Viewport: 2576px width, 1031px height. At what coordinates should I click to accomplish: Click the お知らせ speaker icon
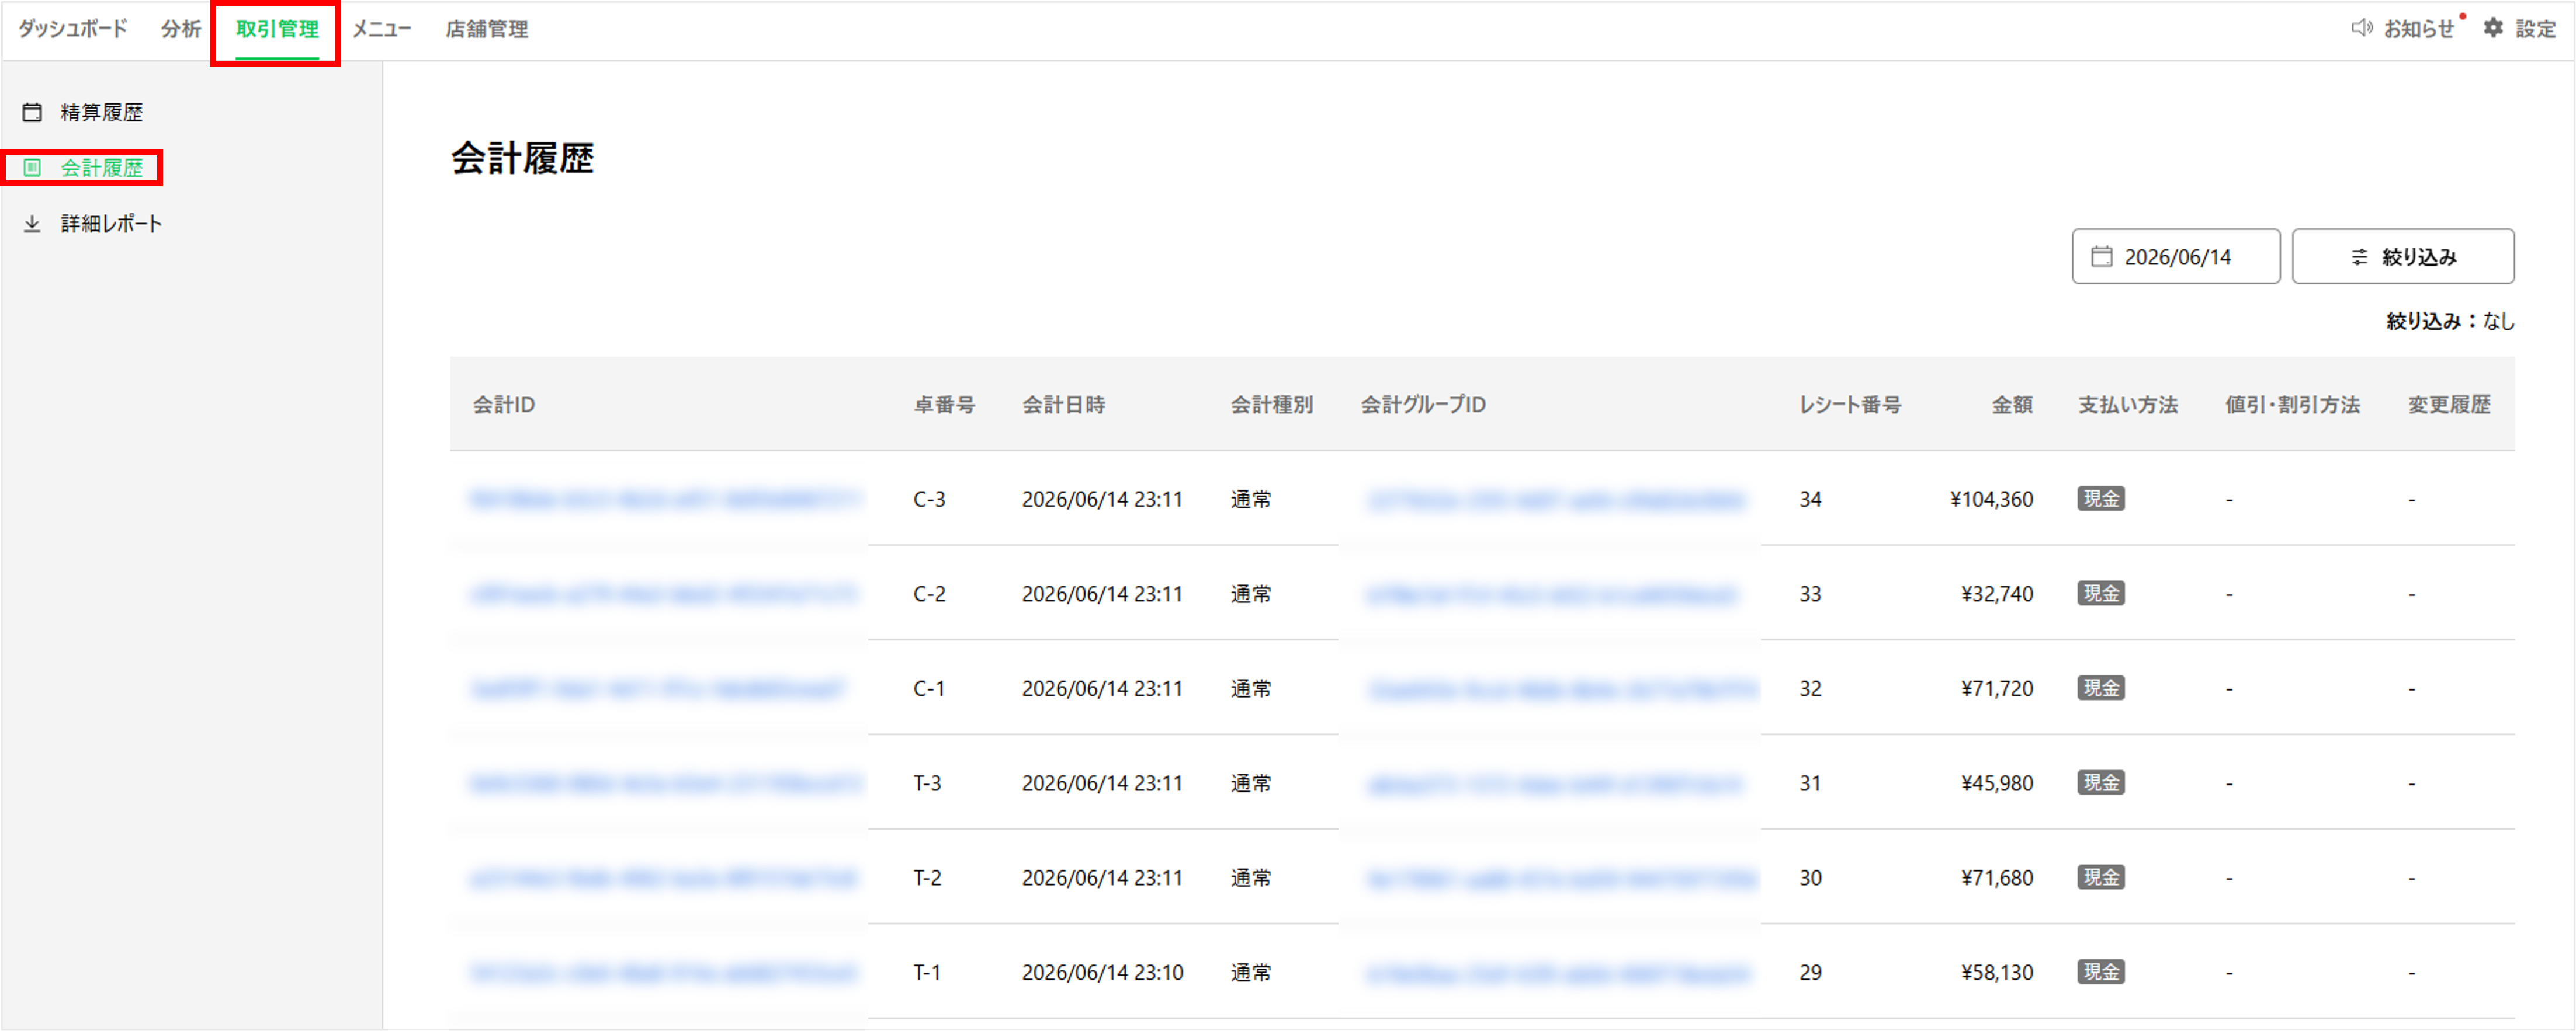tap(2361, 28)
